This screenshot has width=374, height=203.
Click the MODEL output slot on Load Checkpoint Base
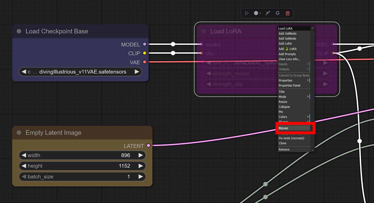[145, 44]
